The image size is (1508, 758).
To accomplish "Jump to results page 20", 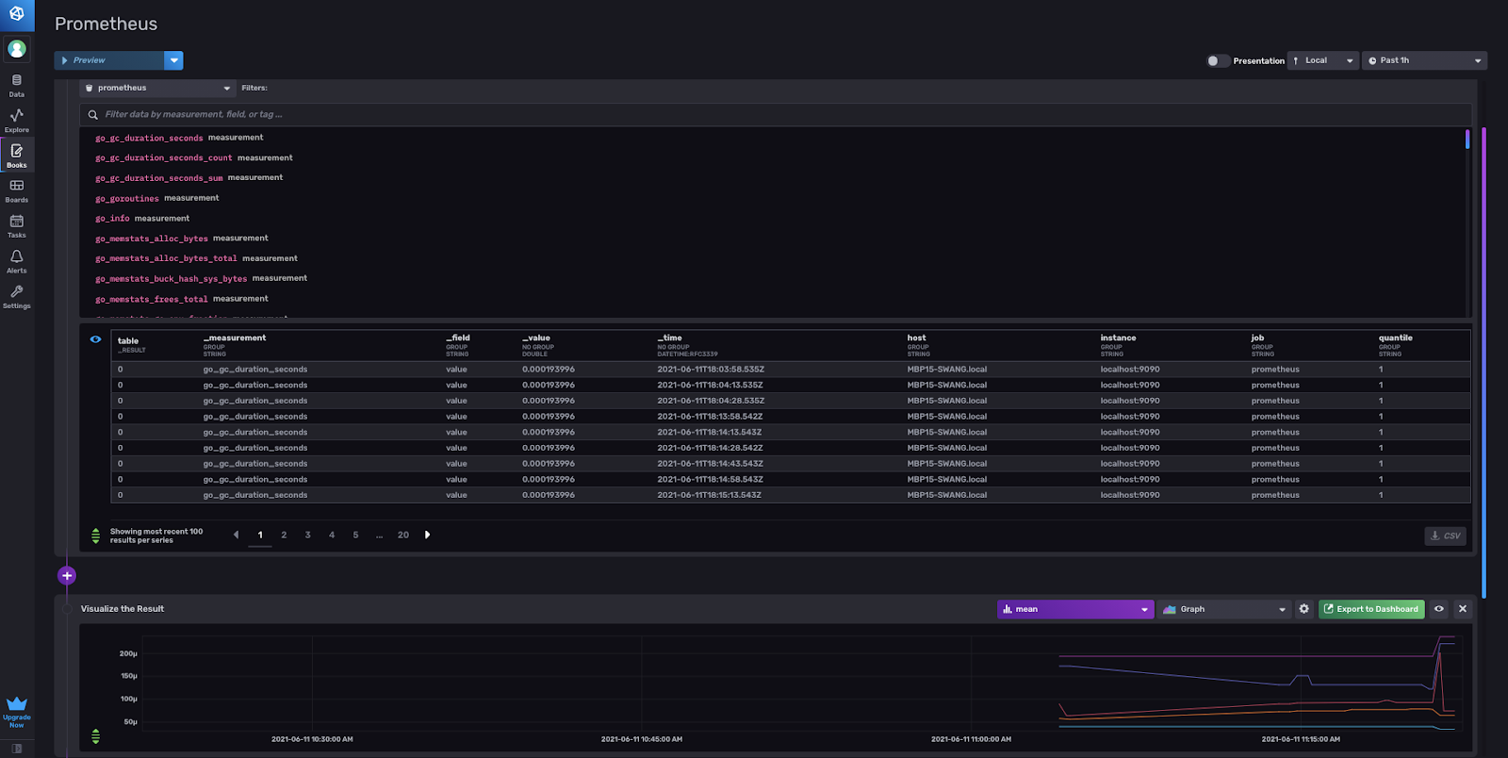I will [403, 535].
